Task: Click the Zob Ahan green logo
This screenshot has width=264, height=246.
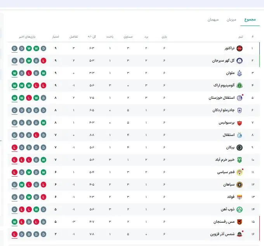Action: (x=240, y=210)
